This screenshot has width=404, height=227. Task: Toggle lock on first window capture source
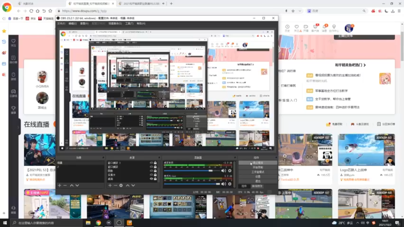pos(156,163)
